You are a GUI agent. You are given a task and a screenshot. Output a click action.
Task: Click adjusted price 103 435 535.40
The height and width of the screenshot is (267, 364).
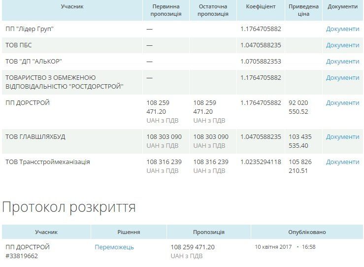300,141
